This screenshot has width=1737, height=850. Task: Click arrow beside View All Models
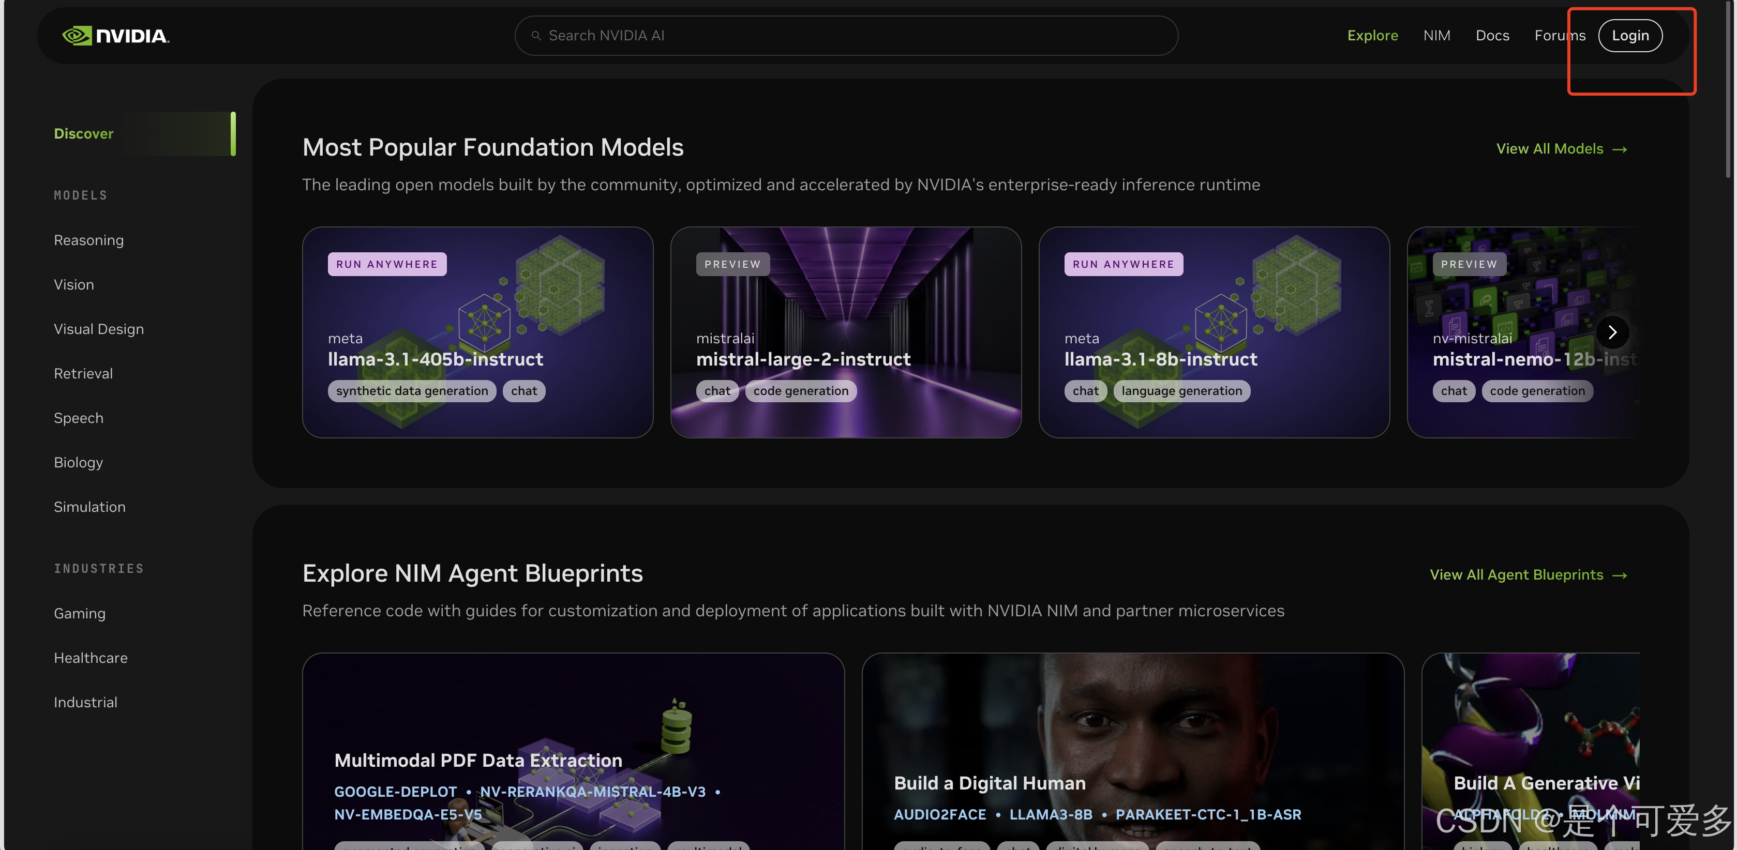(x=1620, y=149)
